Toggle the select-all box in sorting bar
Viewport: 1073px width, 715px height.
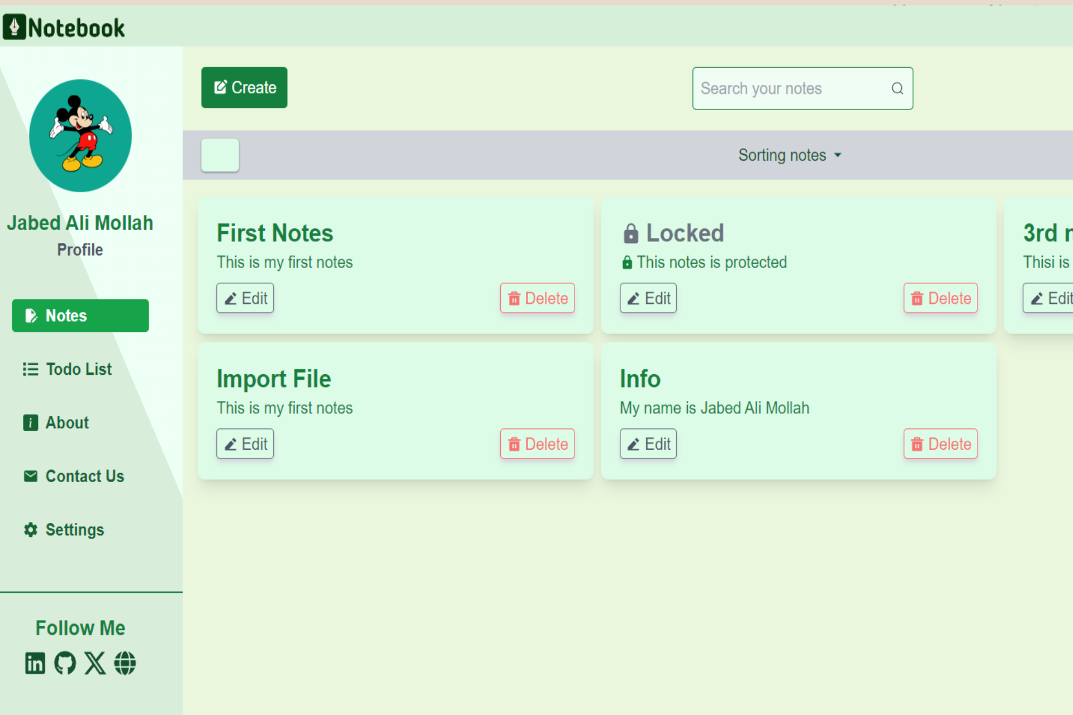click(220, 155)
